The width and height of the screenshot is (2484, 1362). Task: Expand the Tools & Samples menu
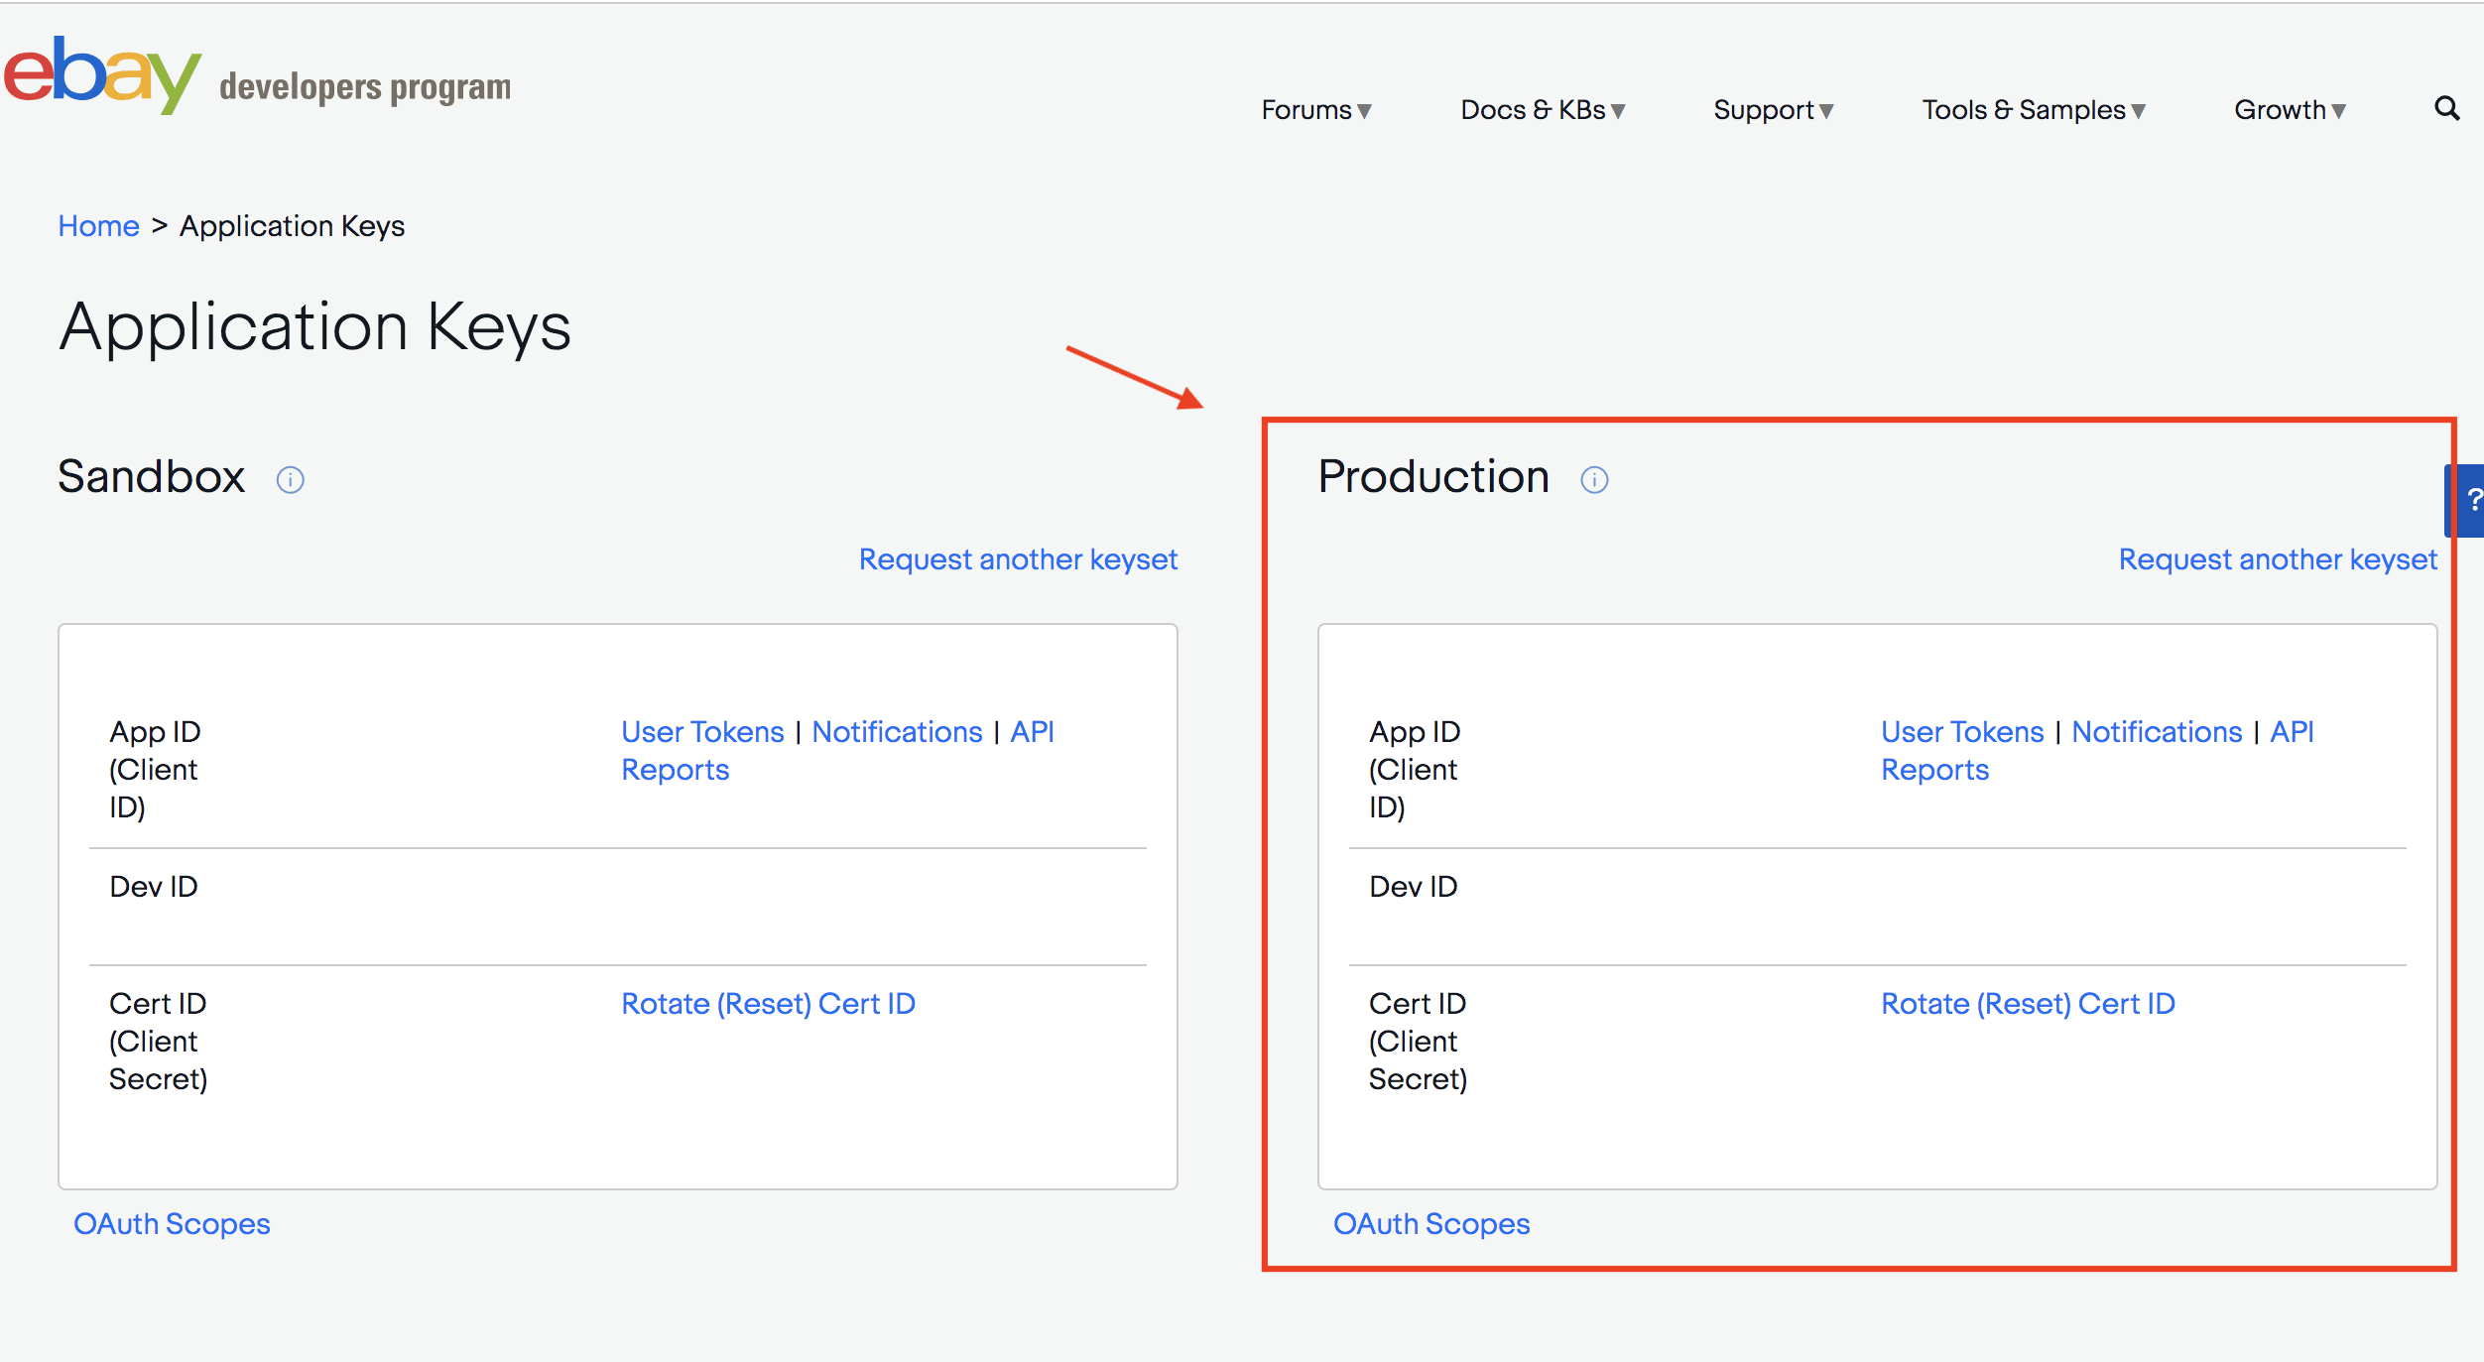[2034, 110]
